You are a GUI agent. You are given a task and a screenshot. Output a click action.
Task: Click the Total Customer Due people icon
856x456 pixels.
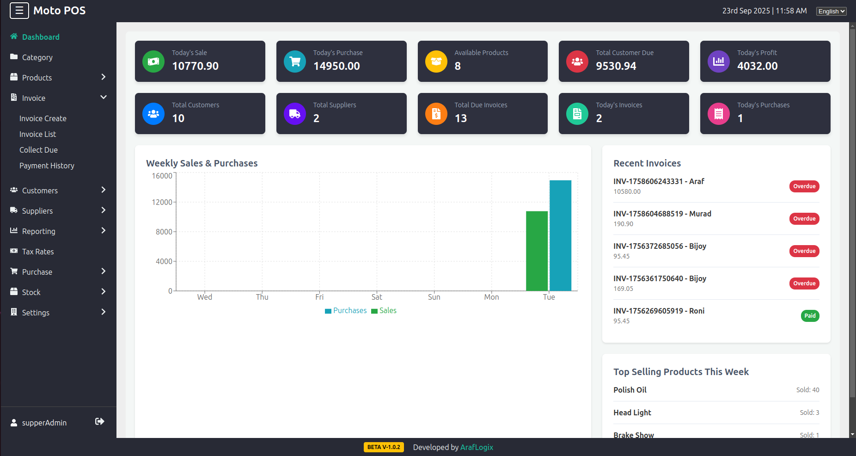577,61
